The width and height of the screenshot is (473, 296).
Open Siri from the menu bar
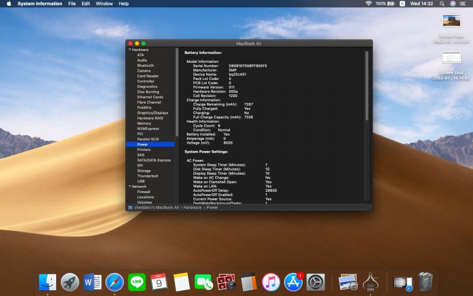tap(453, 4)
